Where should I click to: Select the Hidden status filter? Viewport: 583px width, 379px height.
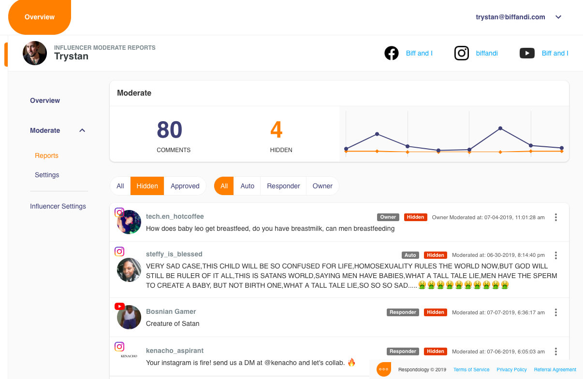coord(147,186)
